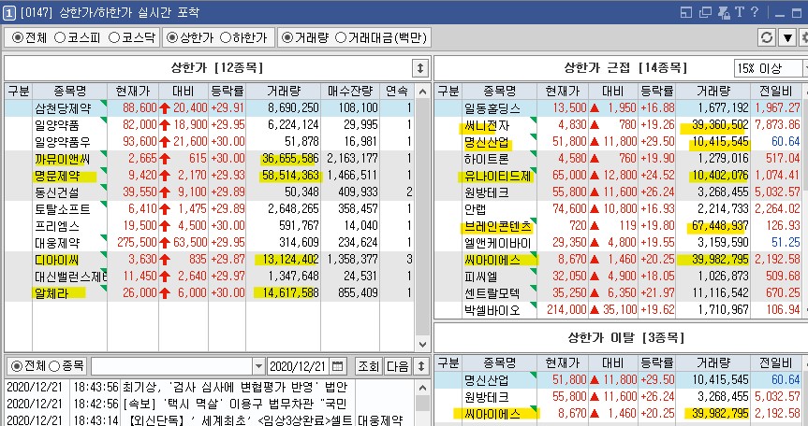The width and height of the screenshot is (808, 426).
Task: Select 상한가 radio button
Action: (x=172, y=37)
